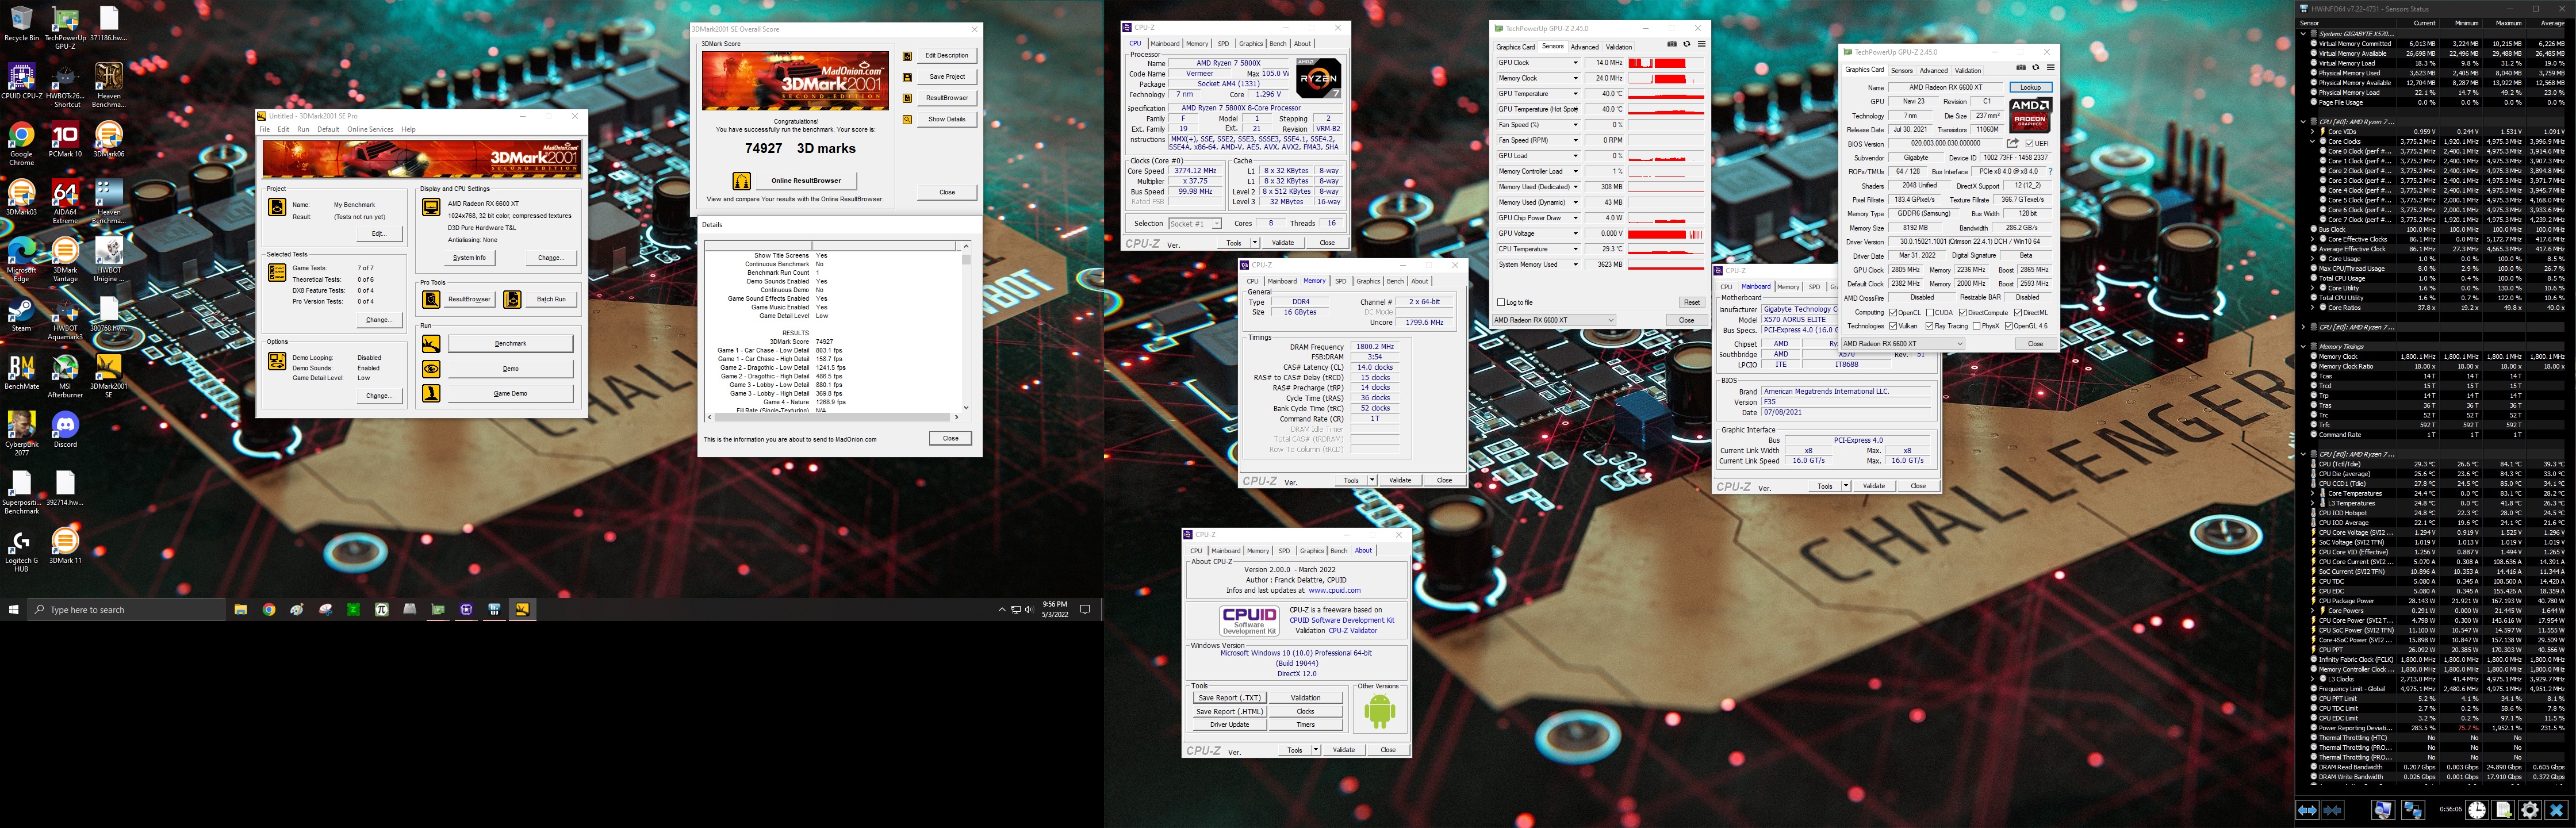Viewport: 2576px width, 828px height.
Task: Toggle the UEFI checkbox in GPU-Z
Action: click(x=2028, y=143)
